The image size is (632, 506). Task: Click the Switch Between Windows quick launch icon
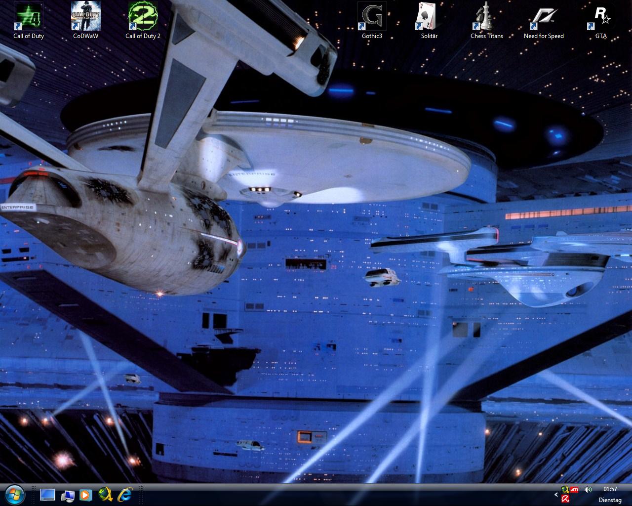point(67,495)
